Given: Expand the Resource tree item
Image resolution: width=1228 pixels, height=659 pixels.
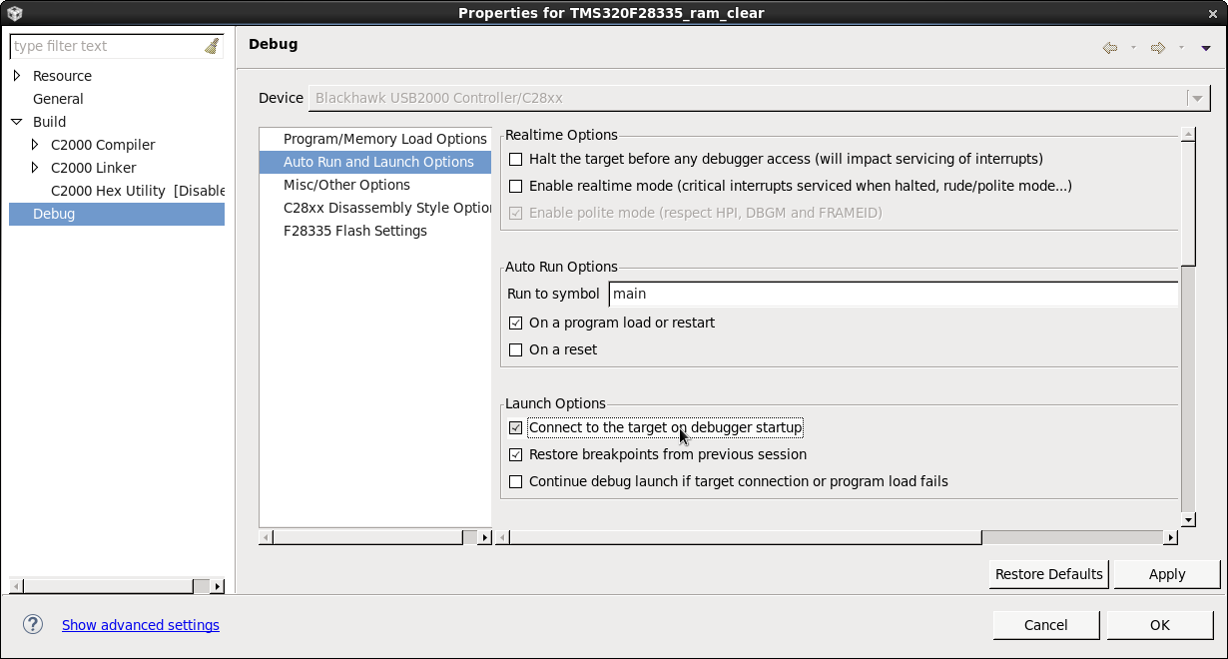Looking at the screenshot, I should 17,75.
